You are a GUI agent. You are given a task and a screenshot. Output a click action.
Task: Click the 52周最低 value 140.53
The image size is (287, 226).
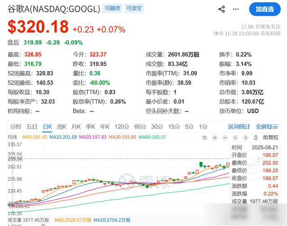point(45,83)
